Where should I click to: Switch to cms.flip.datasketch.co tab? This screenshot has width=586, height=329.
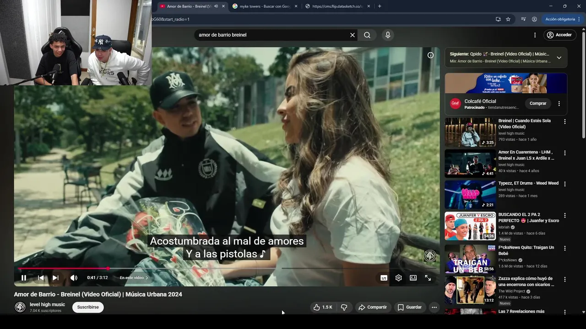(336, 6)
